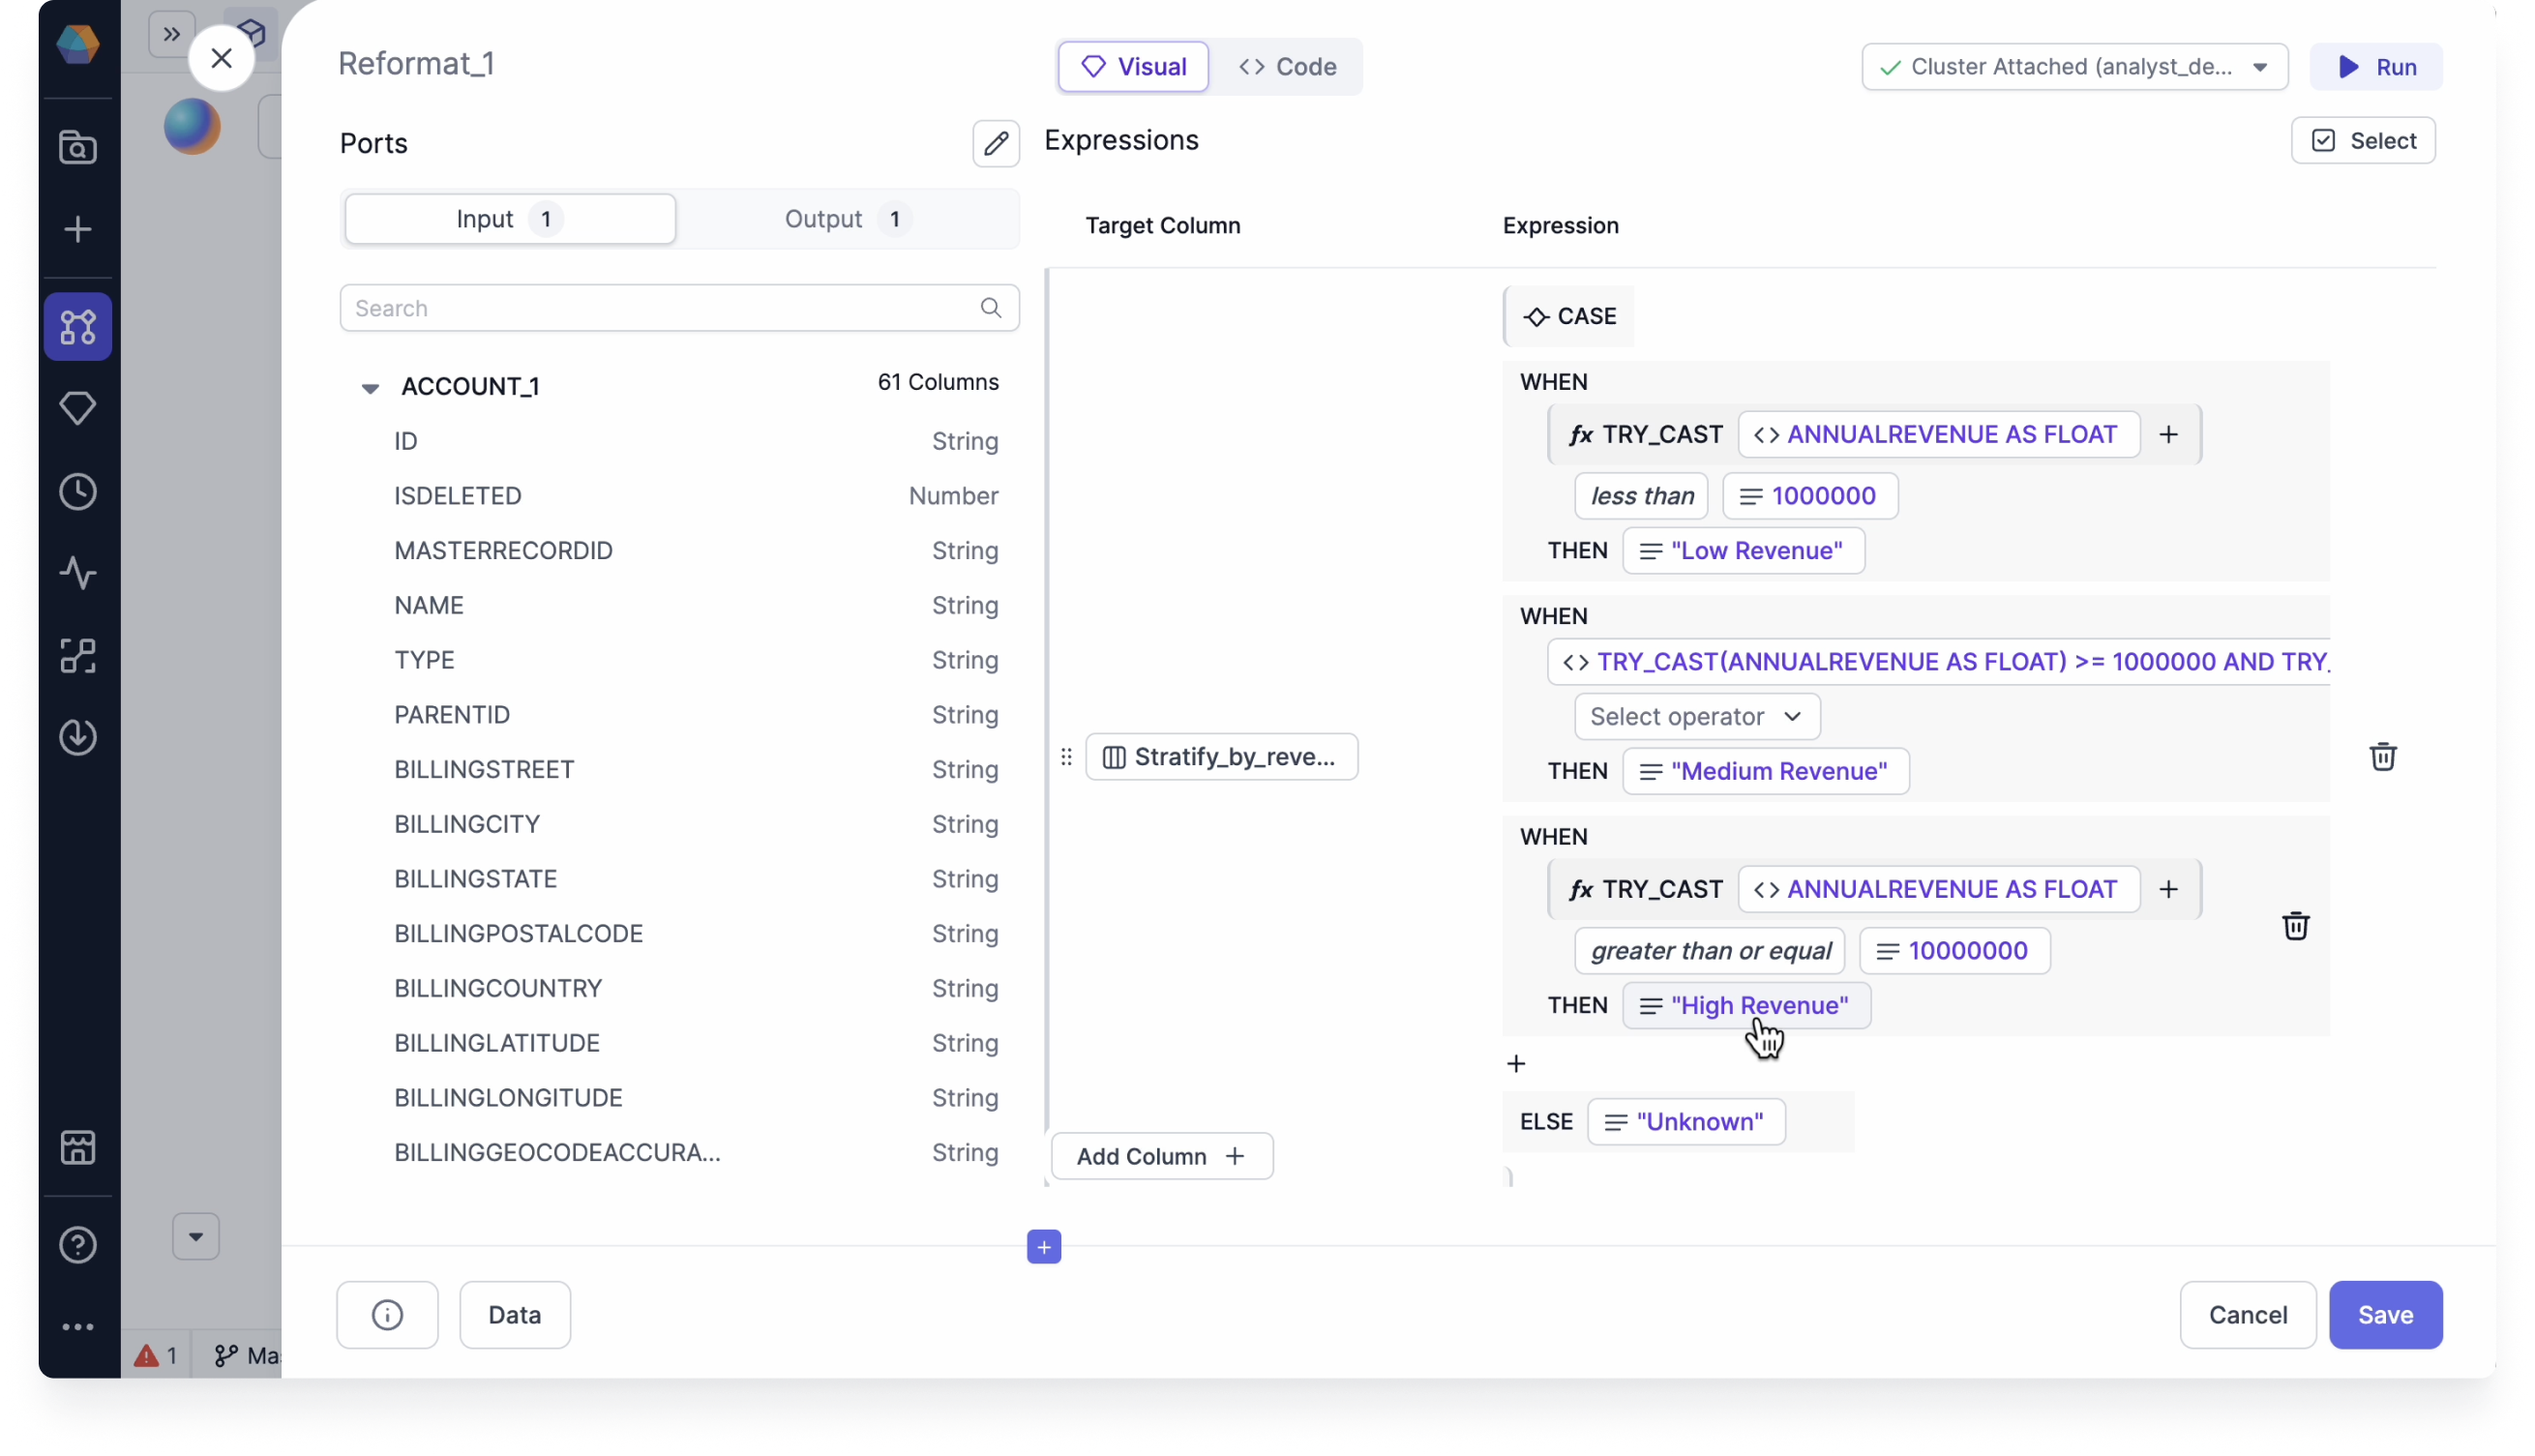Click the pencil edit icon in Ports section

click(996, 143)
